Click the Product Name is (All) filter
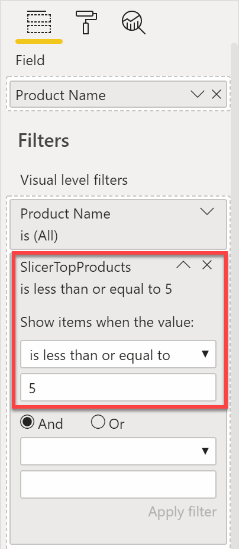 coord(118,224)
